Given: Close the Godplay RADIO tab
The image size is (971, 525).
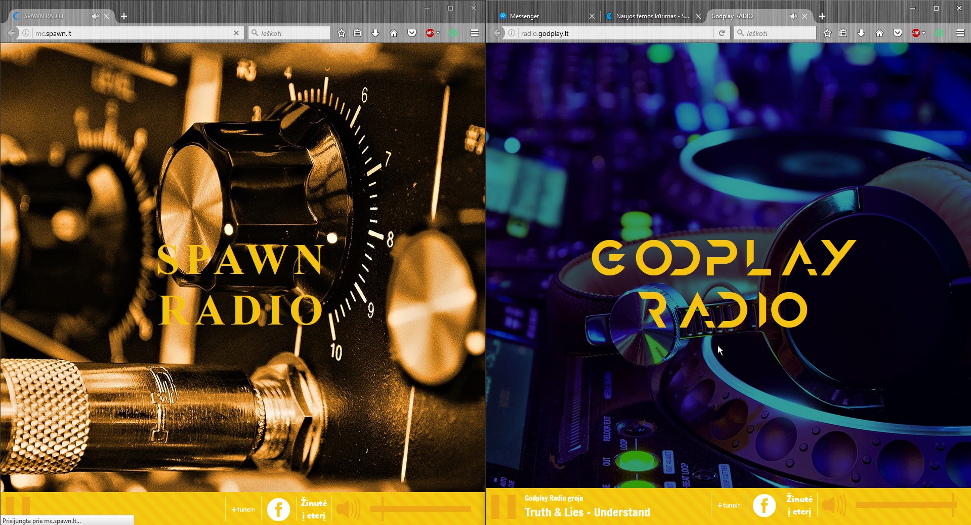Looking at the screenshot, I should [805, 16].
